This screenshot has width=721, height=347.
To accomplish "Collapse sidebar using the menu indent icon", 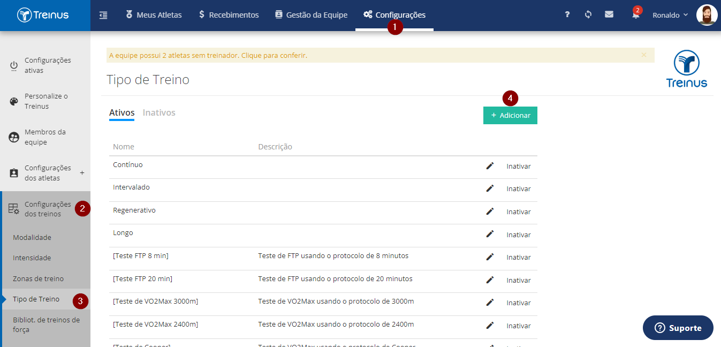I will 103,15.
